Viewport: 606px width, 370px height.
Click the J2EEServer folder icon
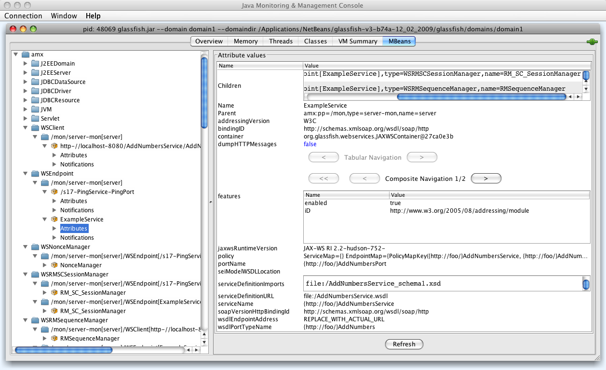35,73
